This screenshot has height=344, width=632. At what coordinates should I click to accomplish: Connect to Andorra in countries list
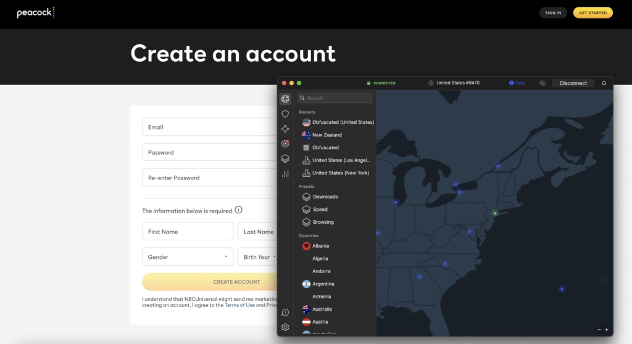(x=321, y=271)
